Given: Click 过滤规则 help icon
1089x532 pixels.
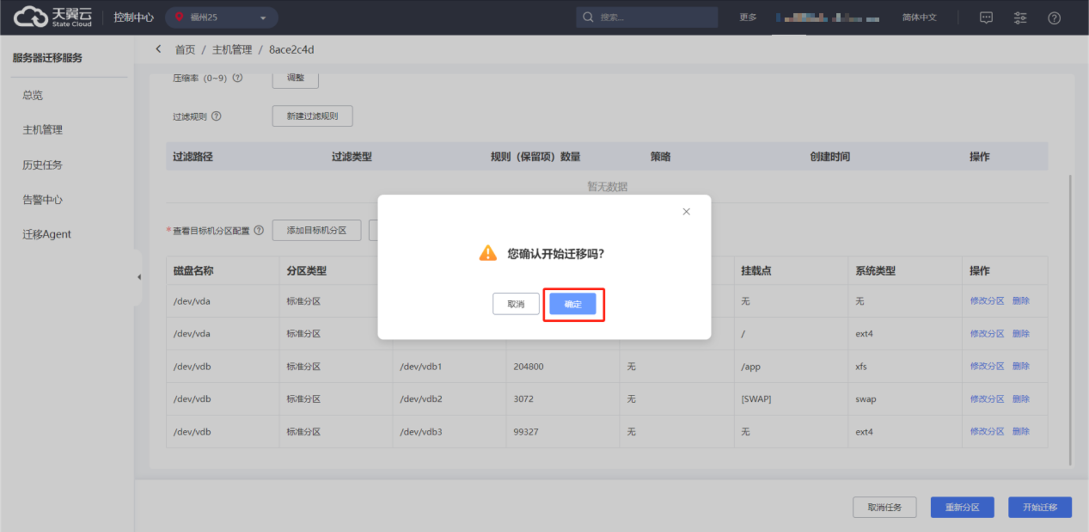Looking at the screenshot, I should 216,116.
